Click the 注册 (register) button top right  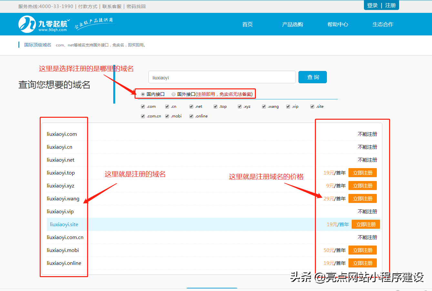point(391,5)
